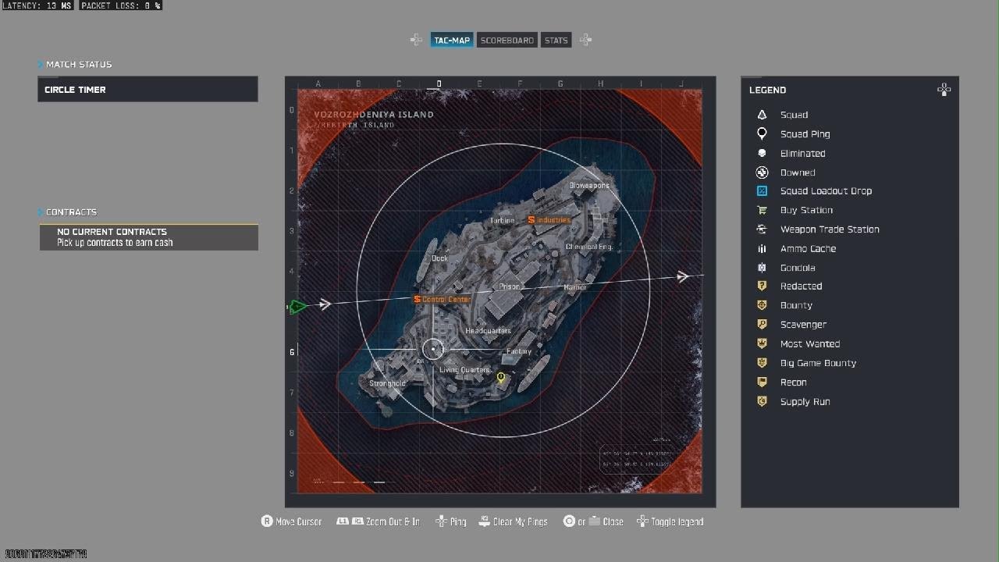Click the Turbine location label
Image resolution: width=999 pixels, height=562 pixels.
[x=503, y=220]
